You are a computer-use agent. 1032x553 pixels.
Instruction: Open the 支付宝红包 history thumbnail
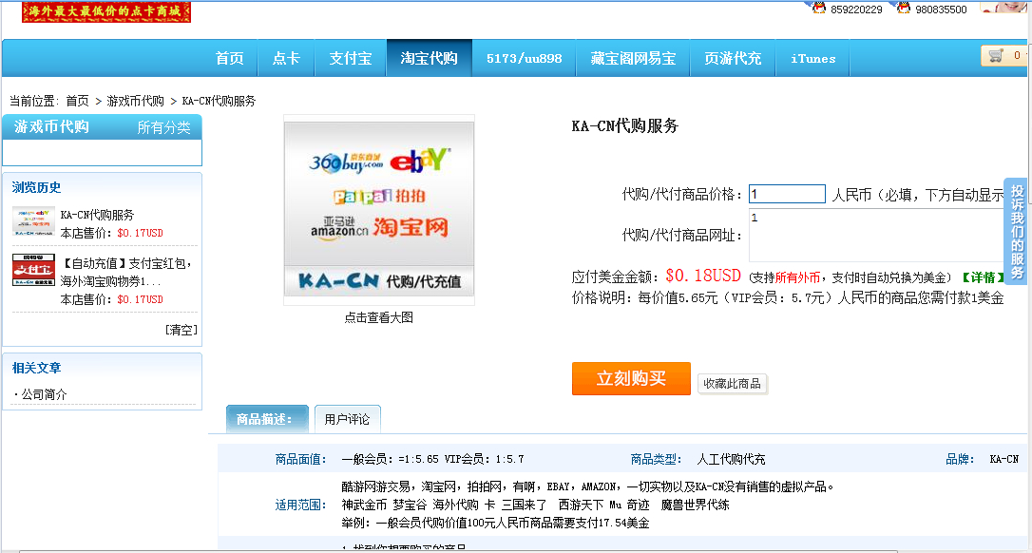[x=33, y=270]
